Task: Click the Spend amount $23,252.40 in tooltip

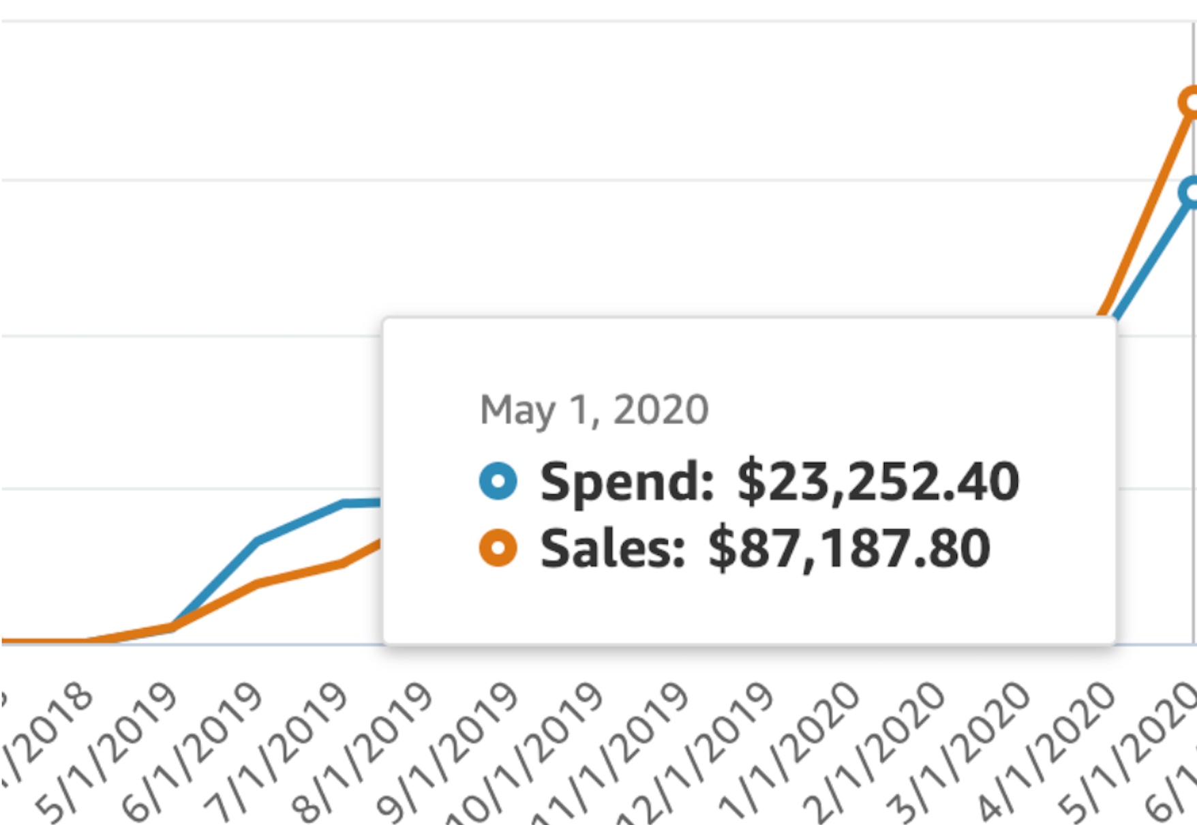Action: [x=878, y=481]
